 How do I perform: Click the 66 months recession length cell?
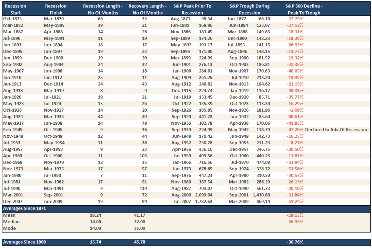point(100,19)
